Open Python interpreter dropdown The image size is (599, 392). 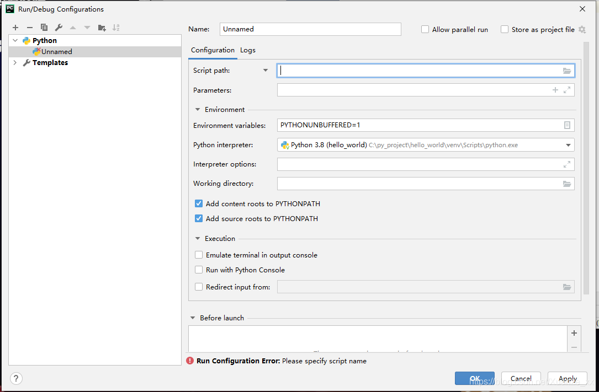coord(568,145)
